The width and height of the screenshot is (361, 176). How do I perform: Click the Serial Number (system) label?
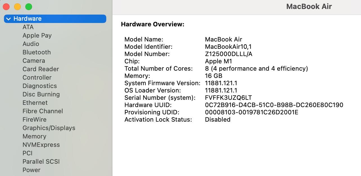tap(160, 98)
